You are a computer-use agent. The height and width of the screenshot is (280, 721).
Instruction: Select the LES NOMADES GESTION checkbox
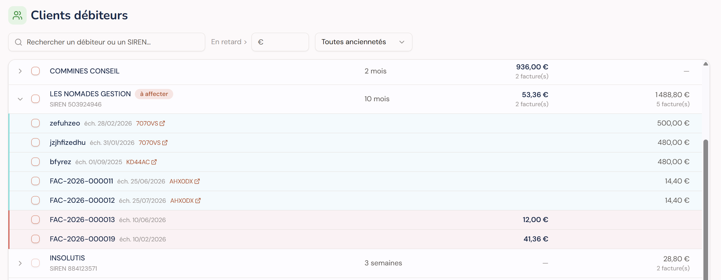[35, 99]
